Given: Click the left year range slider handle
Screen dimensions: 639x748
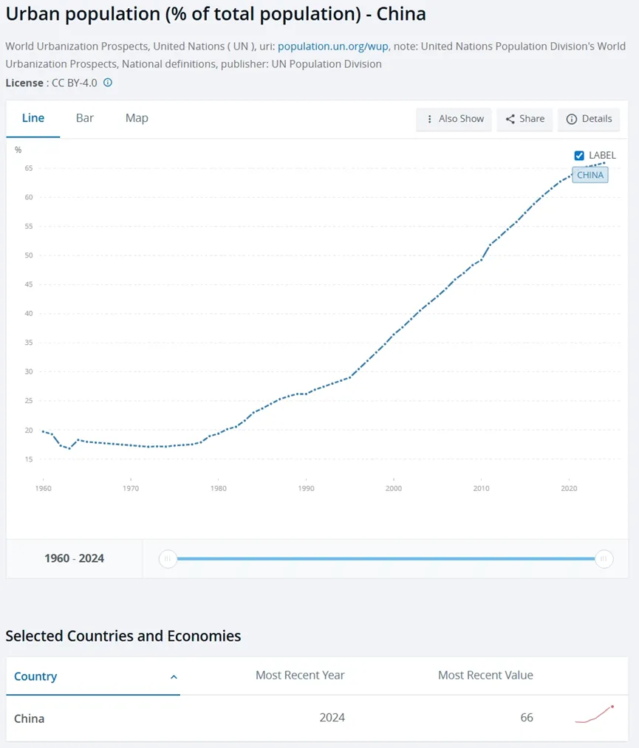Looking at the screenshot, I should (168, 559).
